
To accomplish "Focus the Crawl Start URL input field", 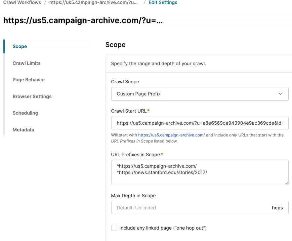I will pos(200,123).
